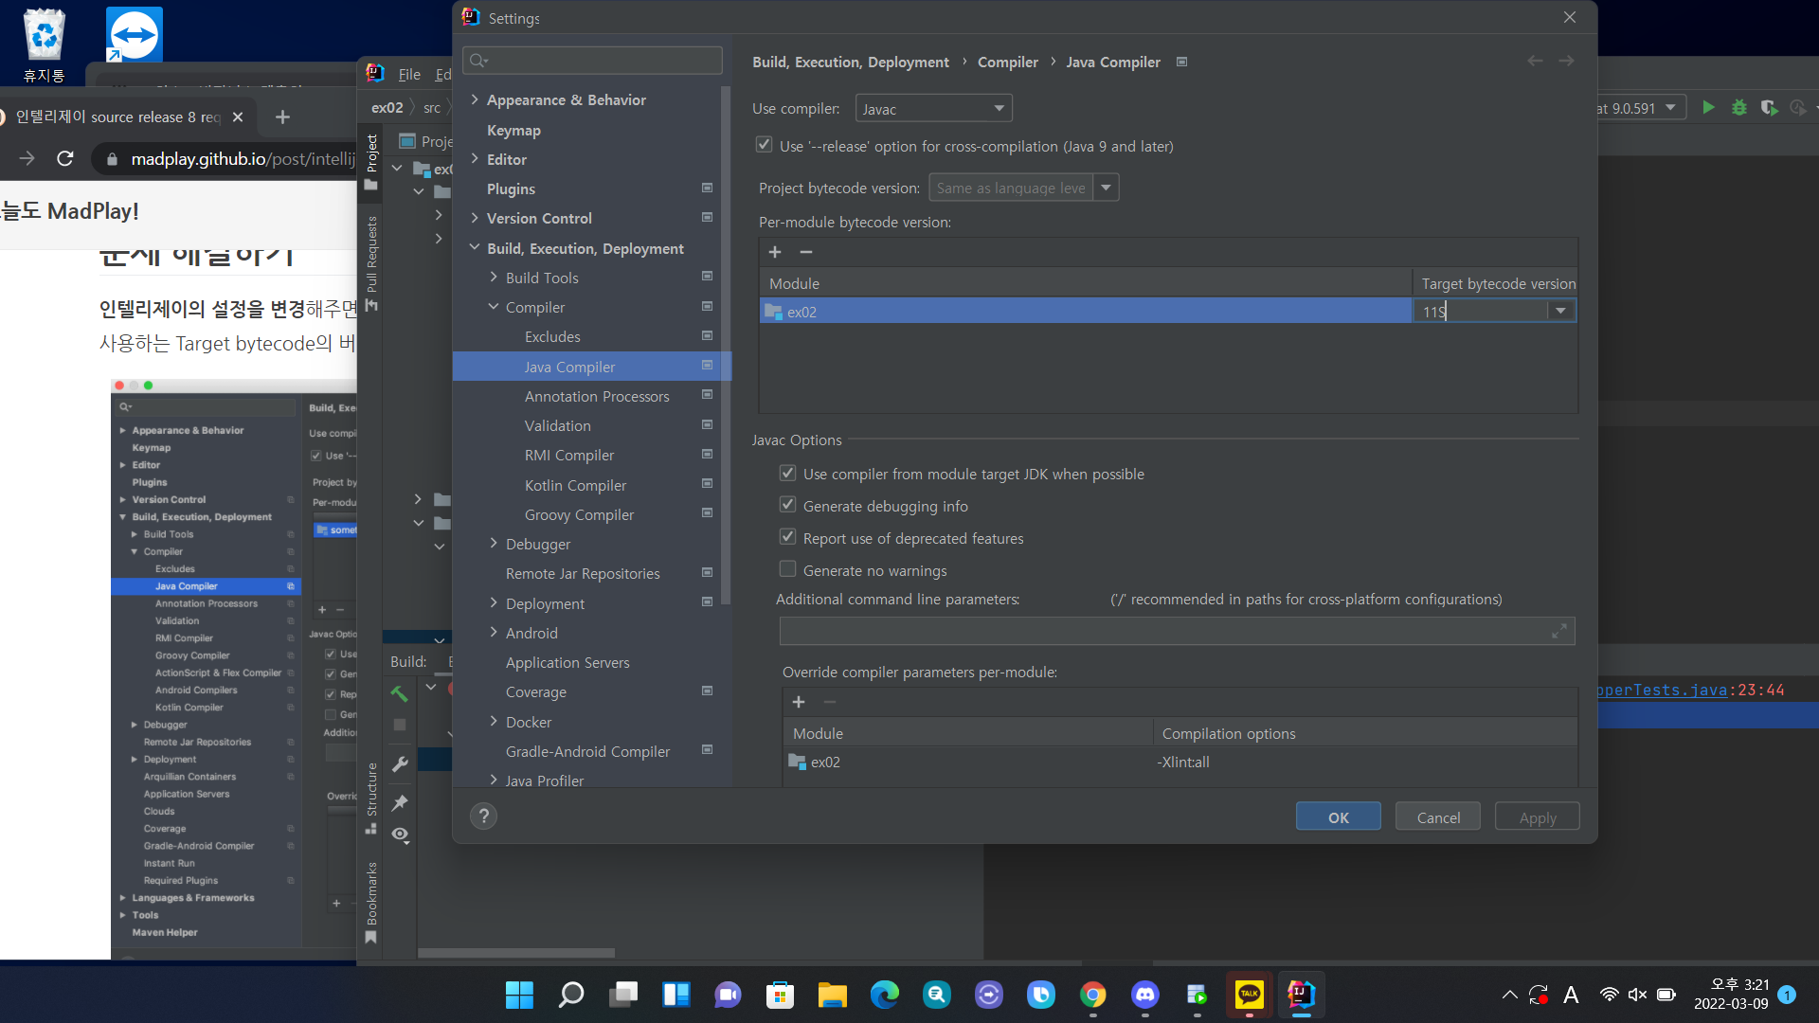Click the green Run arrow icon
1819x1023 pixels.
1708,108
